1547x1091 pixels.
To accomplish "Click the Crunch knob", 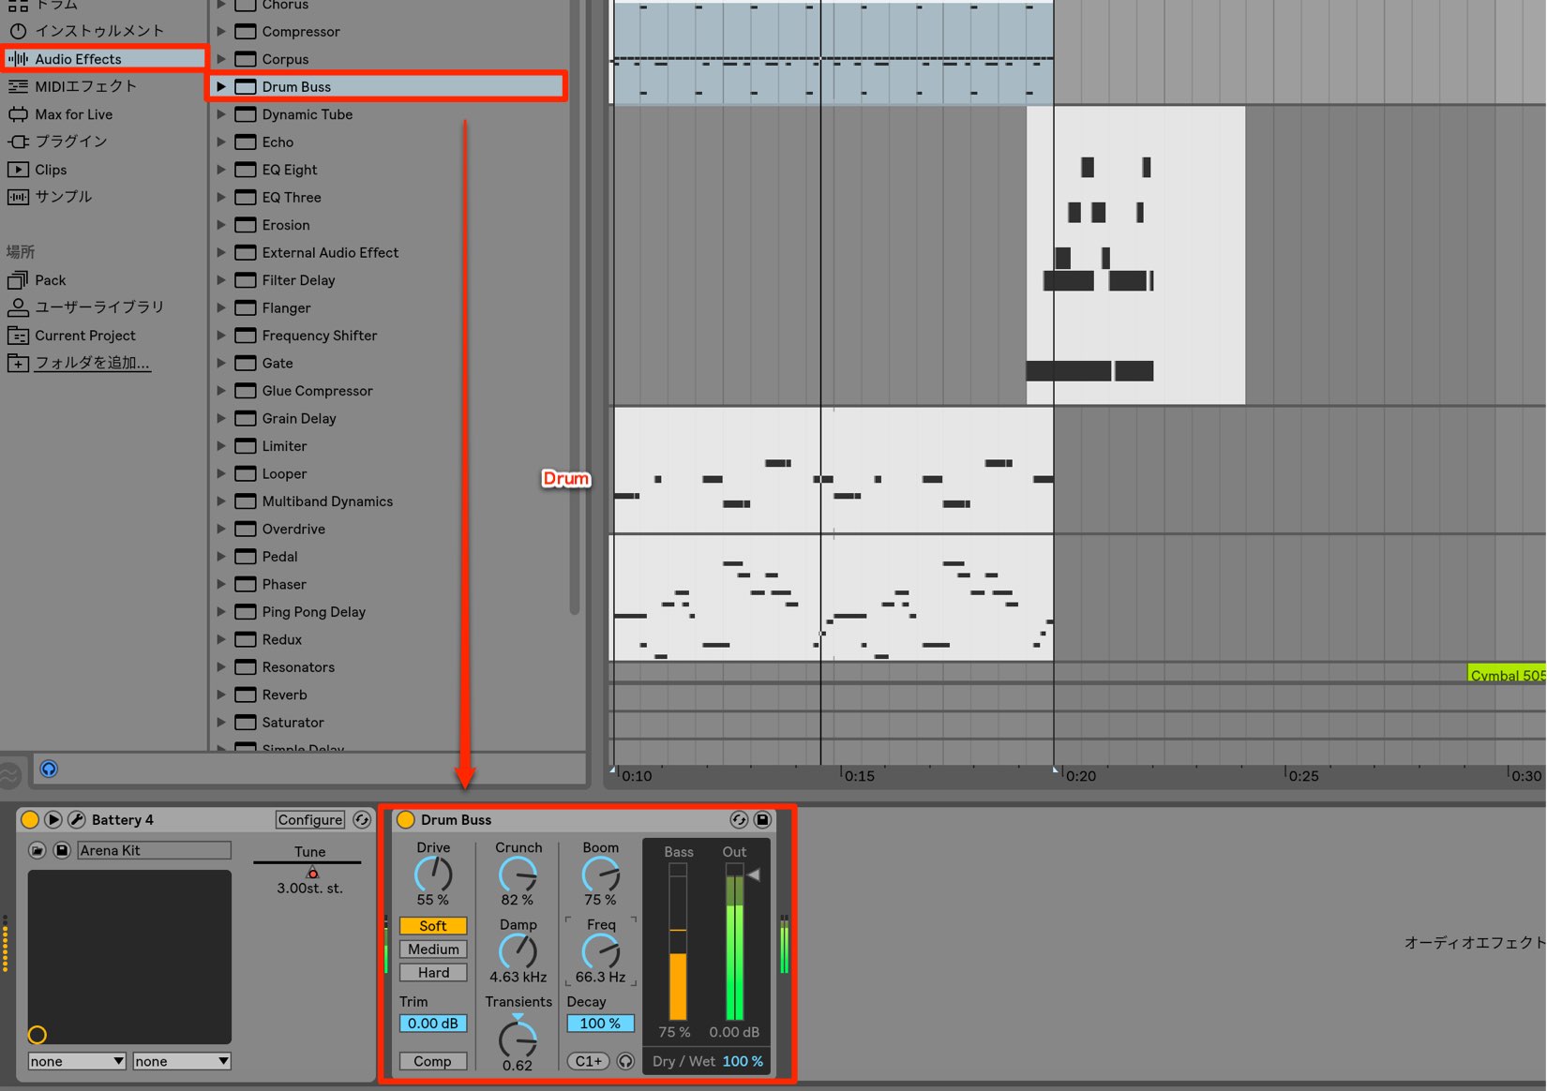I will click(518, 875).
